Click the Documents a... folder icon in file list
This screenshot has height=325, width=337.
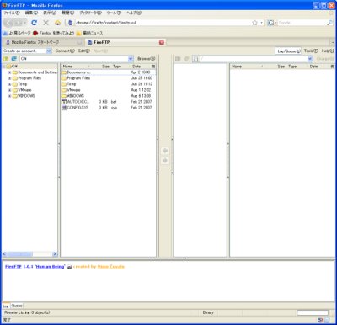click(x=64, y=72)
